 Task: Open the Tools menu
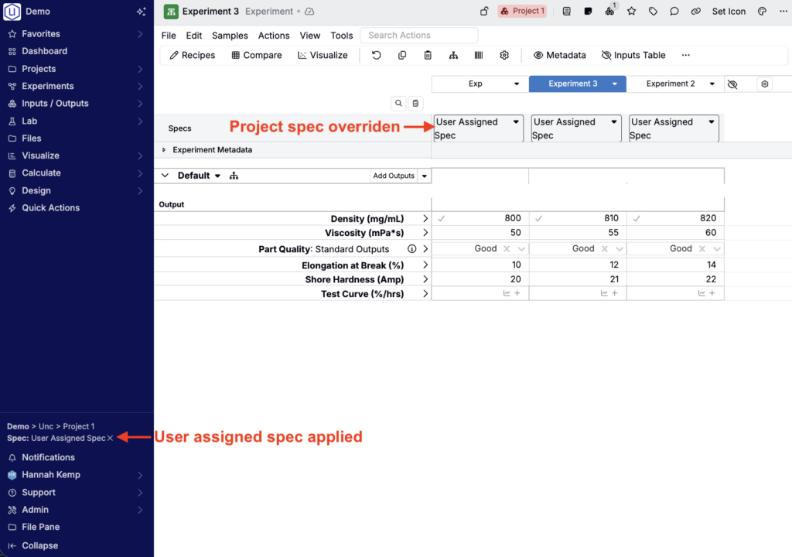point(341,36)
